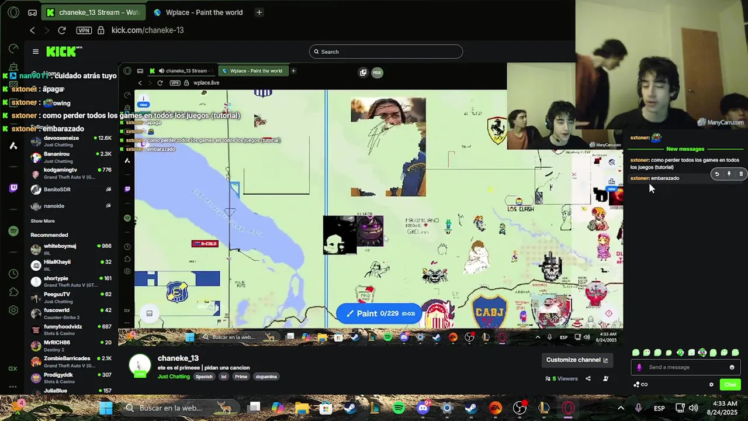Image resolution: width=748 pixels, height=421 pixels.
Task: Delete sxtoner's embarazado message via trash icon
Action: 741,174
